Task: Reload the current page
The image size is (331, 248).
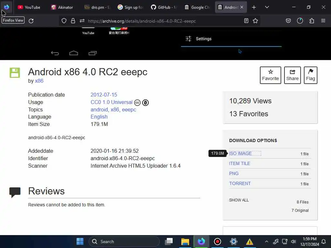Action: tap(31, 21)
